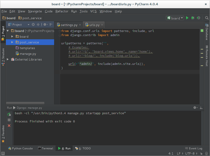This screenshot has width=210, height=156.
Task: Toggle read-only lock in status bar
Action: tap(201, 153)
